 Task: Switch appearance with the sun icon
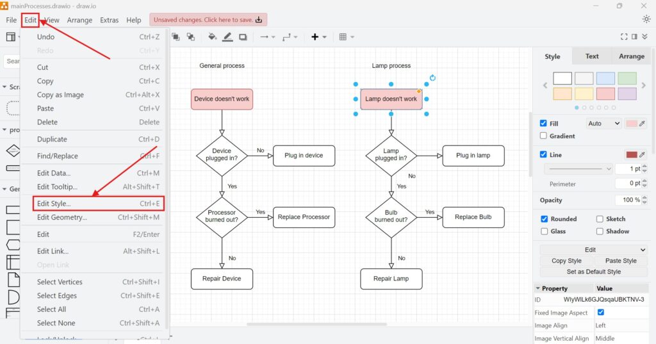point(646,20)
